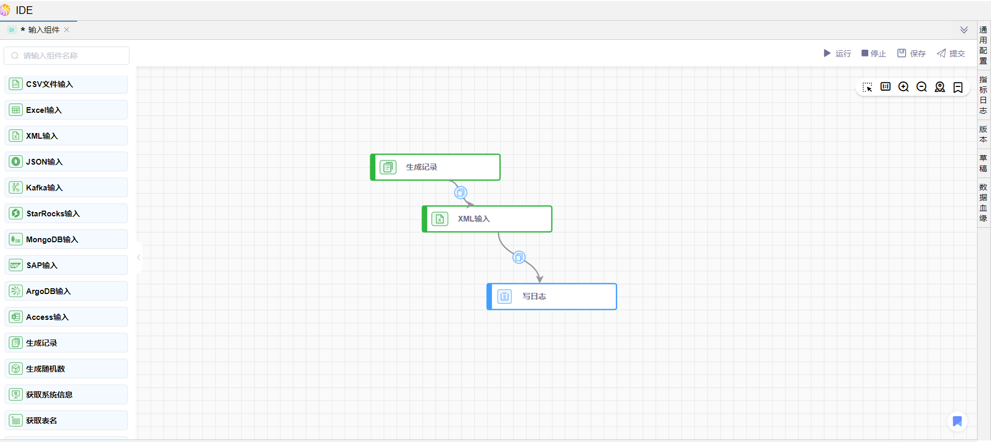Activate the marquee selection tool icon
Viewport: 991px width, 442px height.
(x=867, y=87)
